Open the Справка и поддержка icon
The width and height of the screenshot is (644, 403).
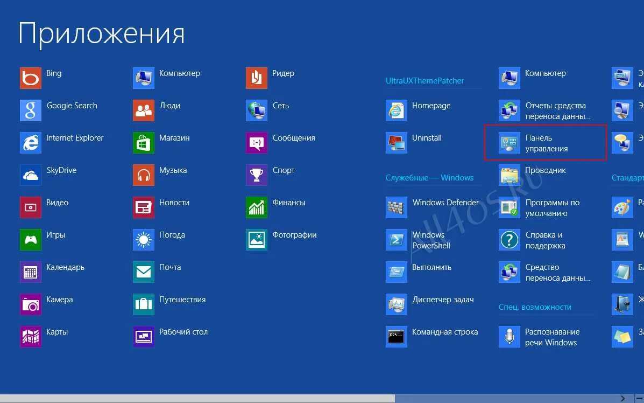(509, 239)
